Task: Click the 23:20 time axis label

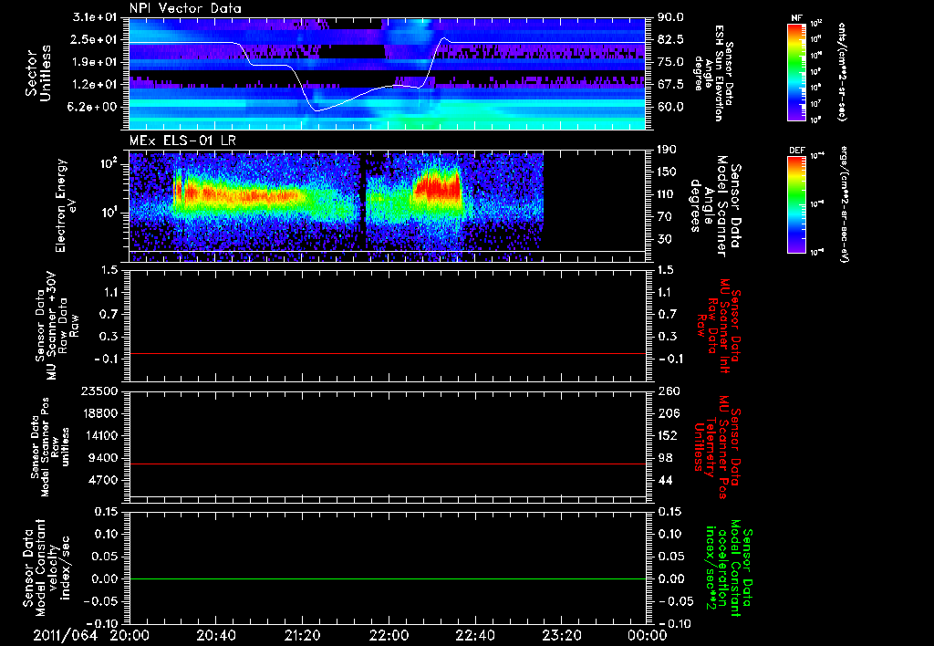Action: coord(561,635)
